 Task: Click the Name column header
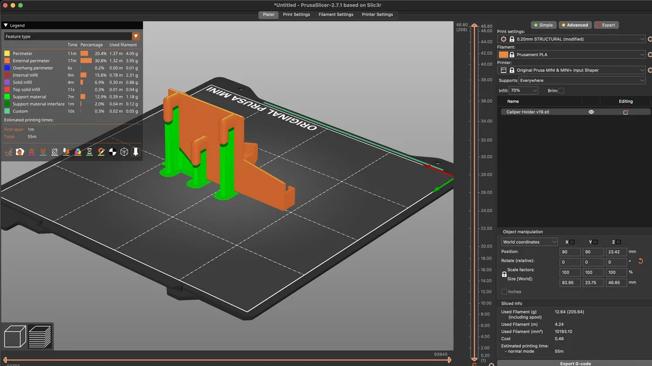click(x=513, y=101)
